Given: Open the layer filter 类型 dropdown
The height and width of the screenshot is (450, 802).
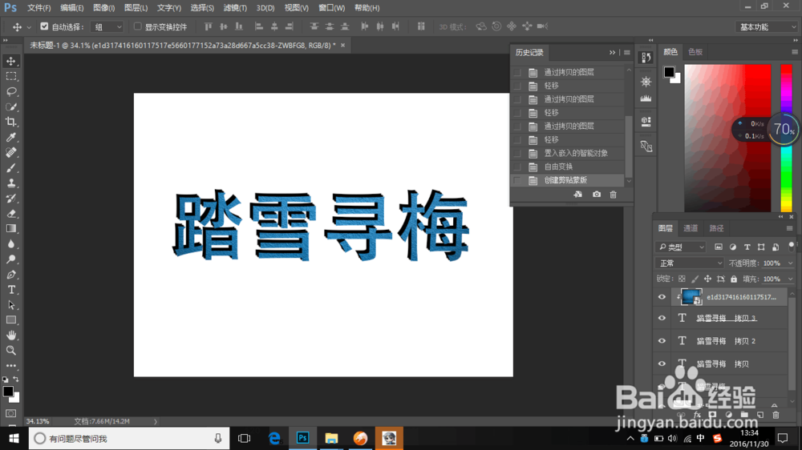Looking at the screenshot, I should click(x=681, y=247).
